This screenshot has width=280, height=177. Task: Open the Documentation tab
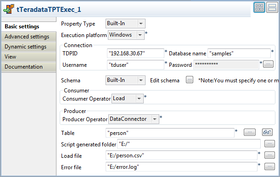[x=29, y=67]
